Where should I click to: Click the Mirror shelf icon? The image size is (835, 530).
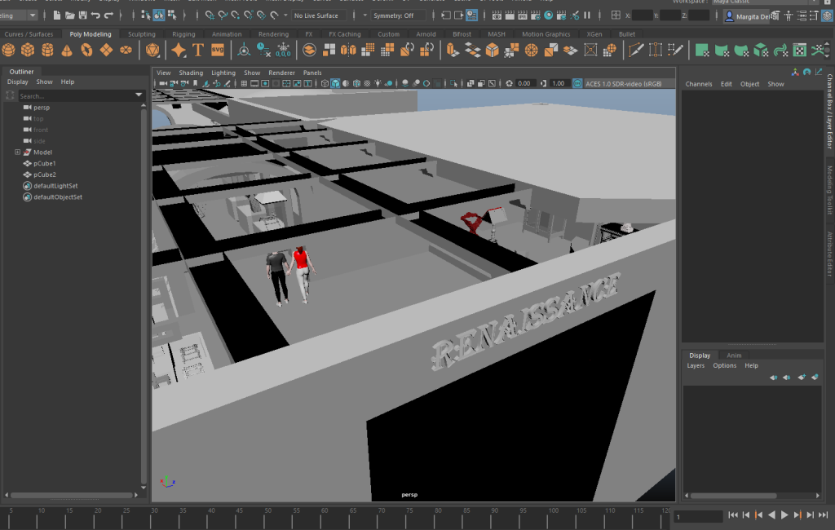(348, 50)
